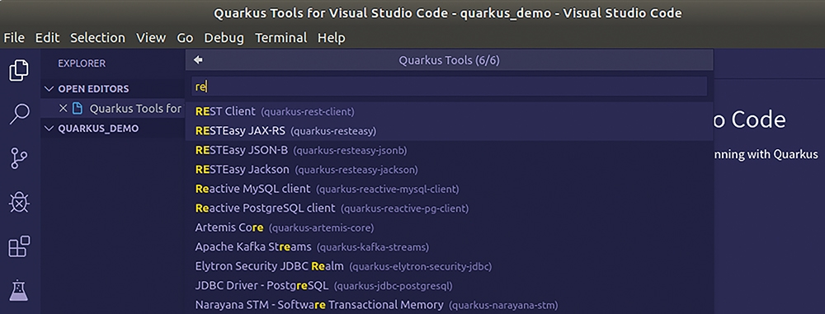825x314 pixels.
Task: Close the Quarkus Tools open editor
Action: (64, 108)
